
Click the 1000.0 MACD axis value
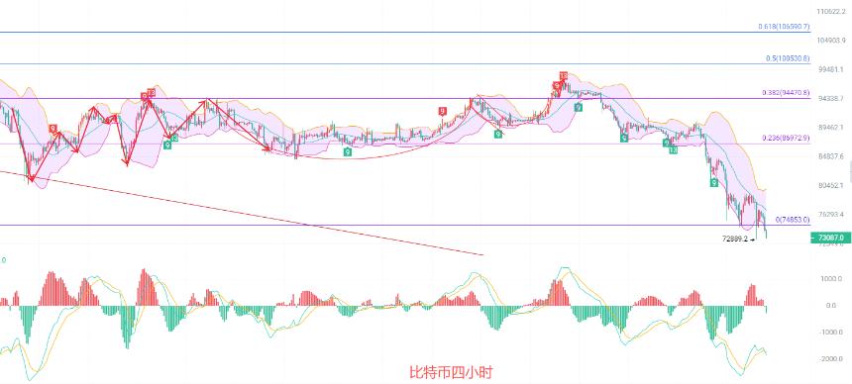[x=832, y=279]
